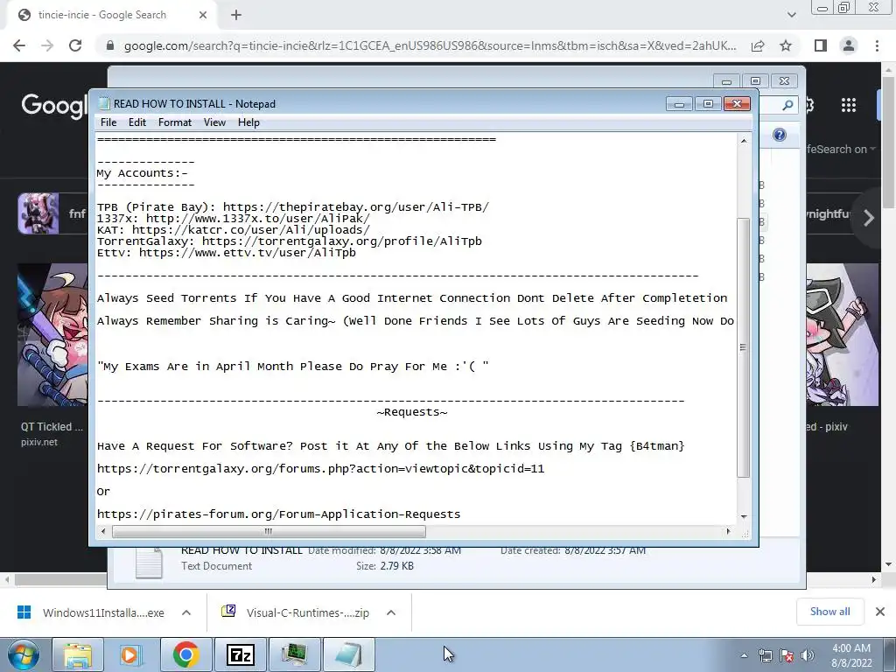Open 7-Zip taskbar icon

pyautogui.click(x=240, y=654)
